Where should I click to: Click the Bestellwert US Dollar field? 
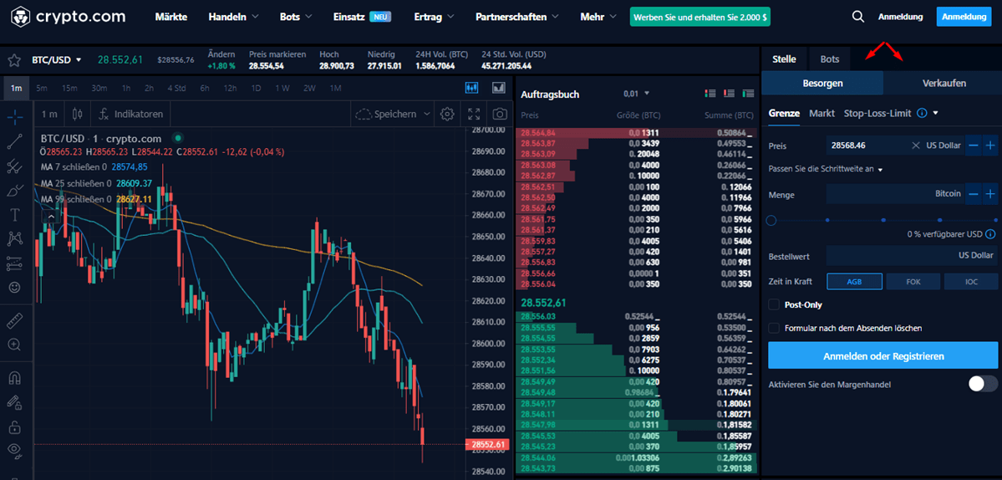pyautogui.click(x=912, y=255)
